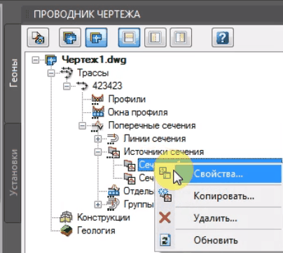Select the Геология tree item
The image size is (283, 253).
coord(96,231)
